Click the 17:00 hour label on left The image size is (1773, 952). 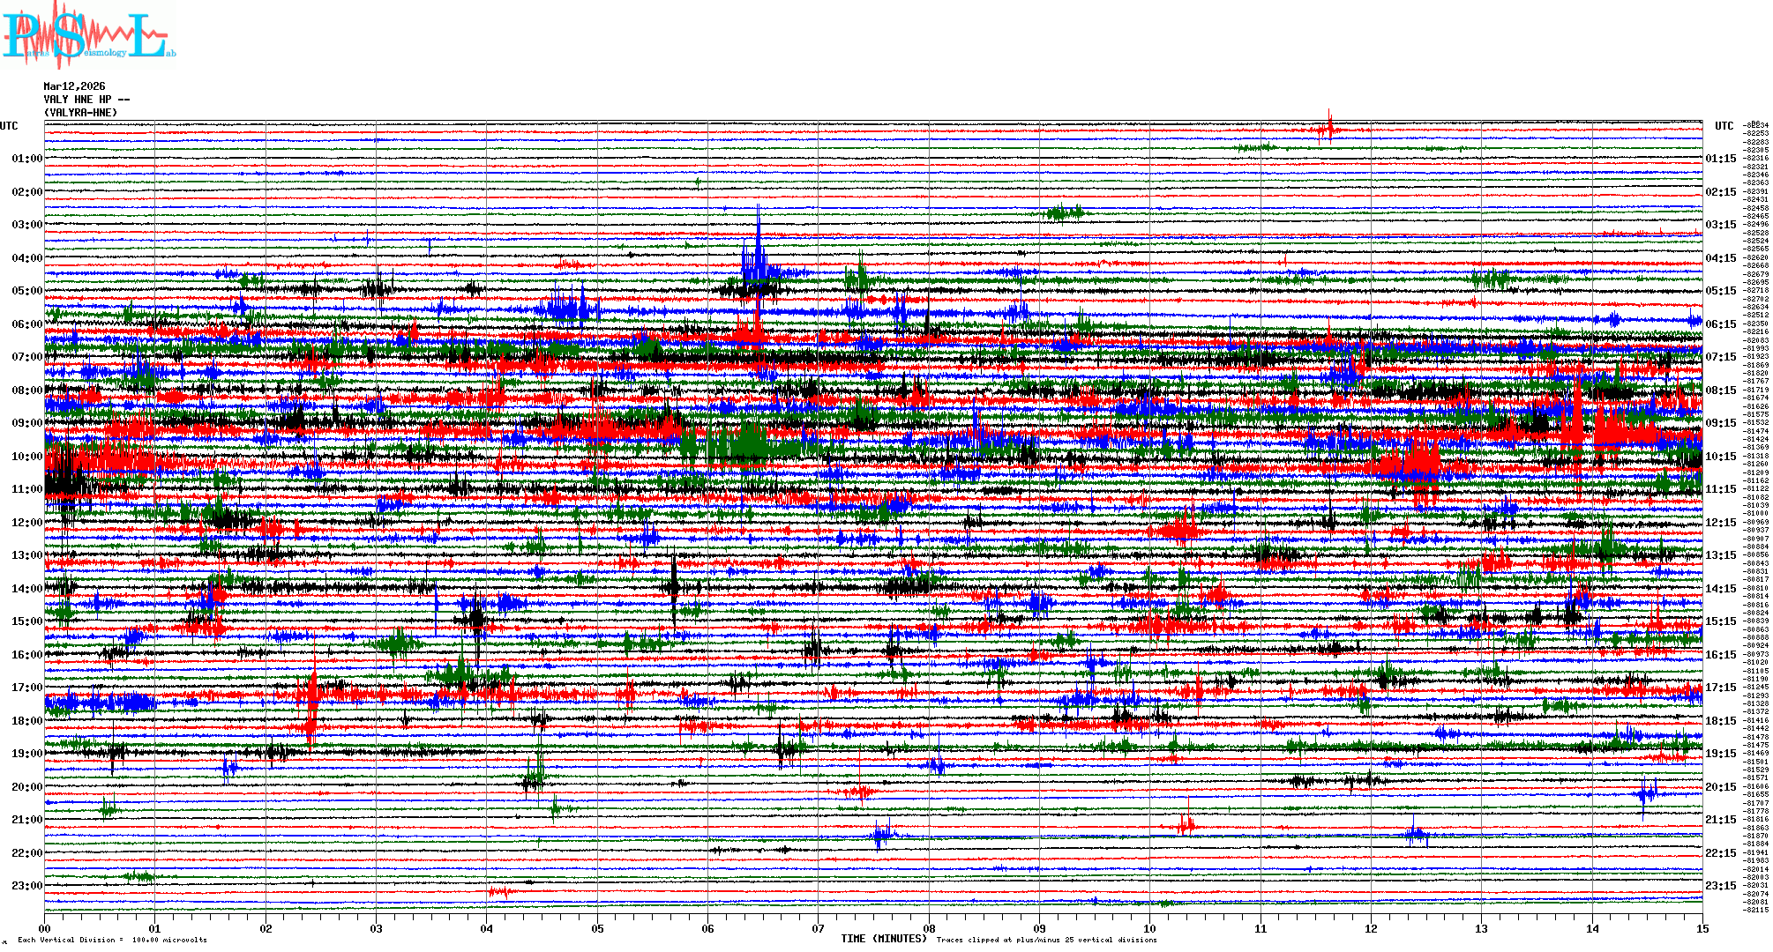point(26,688)
